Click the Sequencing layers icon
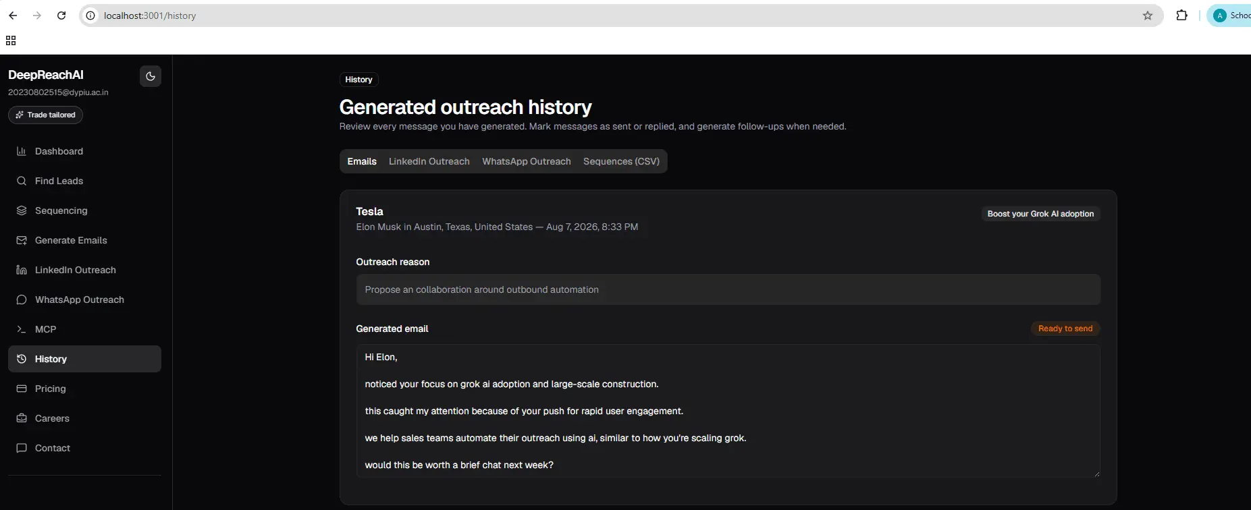This screenshot has height=510, width=1251. point(22,210)
